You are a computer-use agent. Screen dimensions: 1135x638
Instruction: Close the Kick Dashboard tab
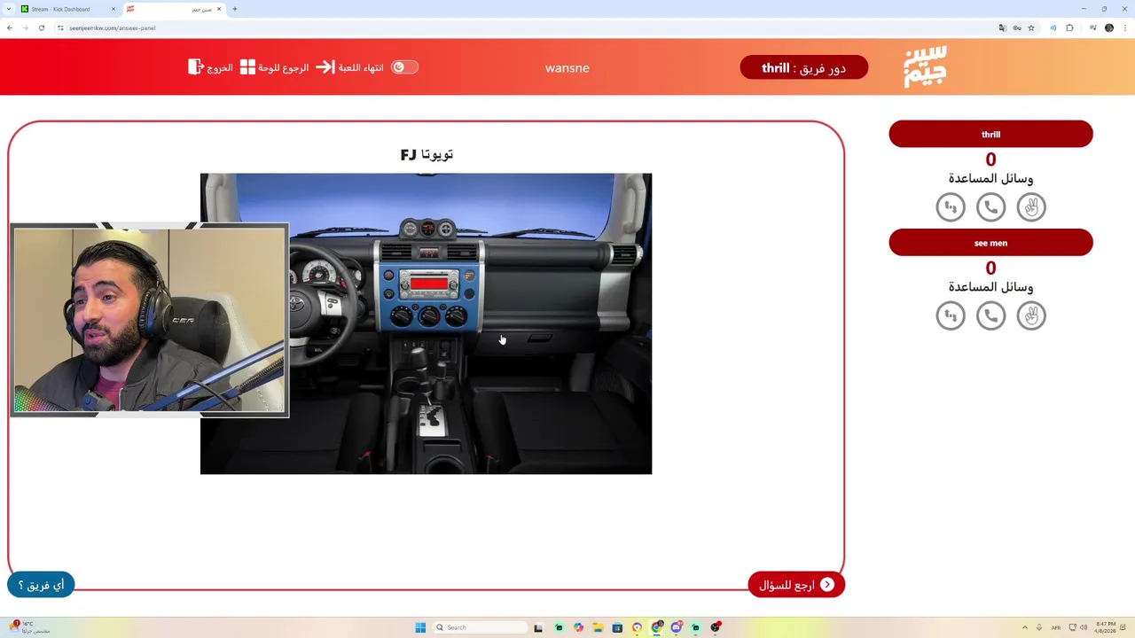tap(113, 9)
